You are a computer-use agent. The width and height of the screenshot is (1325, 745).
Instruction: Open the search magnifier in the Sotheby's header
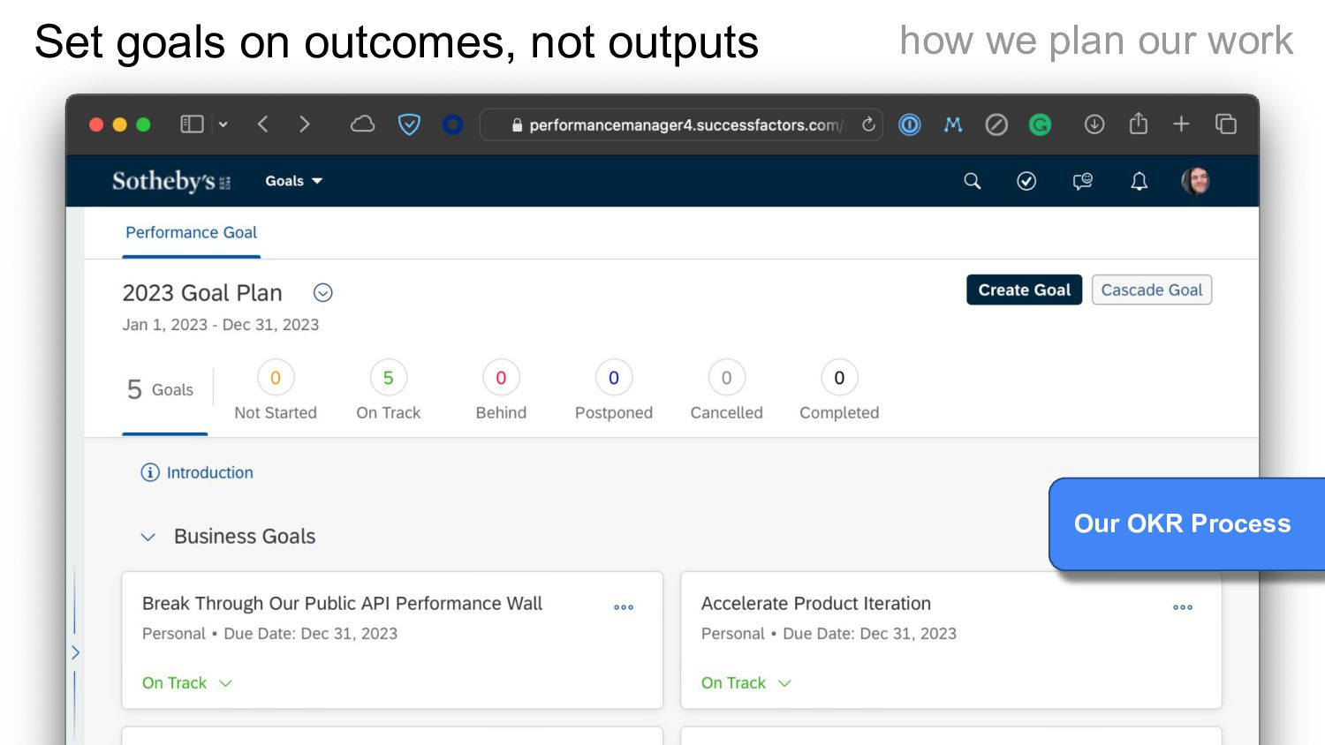(972, 181)
